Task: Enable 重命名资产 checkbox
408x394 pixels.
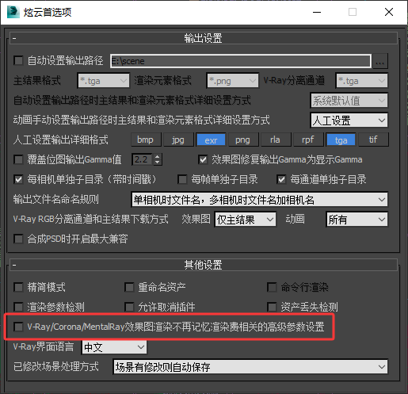Action: (129, 287)
